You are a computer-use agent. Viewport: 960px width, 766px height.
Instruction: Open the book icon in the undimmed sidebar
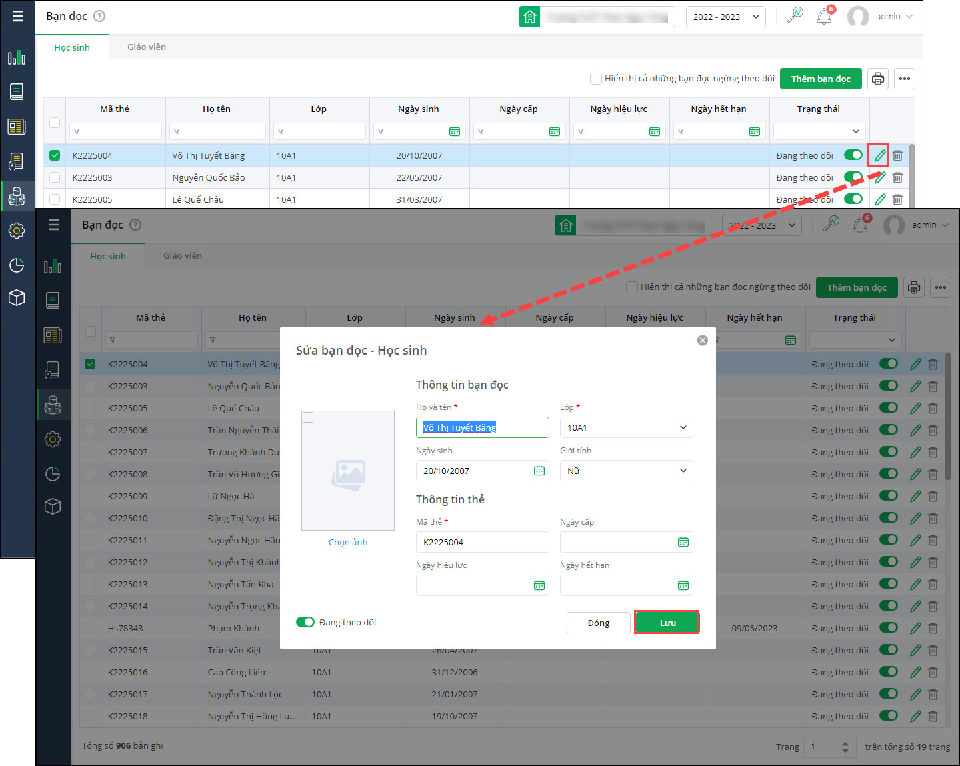click(x=17, y=91)
